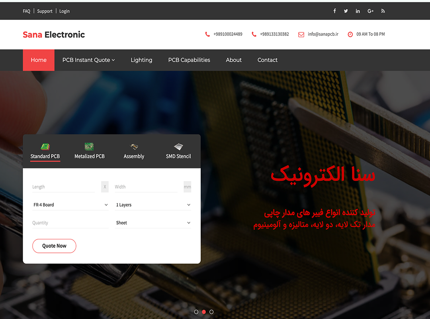Open the Sheet unit dropdown
Screen dimensions: 430x319
tap(153, 223)
